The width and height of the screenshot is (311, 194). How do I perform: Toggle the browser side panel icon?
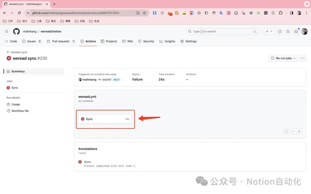291,13
